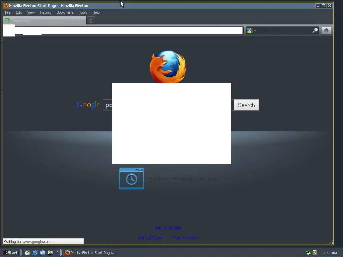Click the Firefox taskbar button
The image size is (343, 257).
click(x=90, y=253)
